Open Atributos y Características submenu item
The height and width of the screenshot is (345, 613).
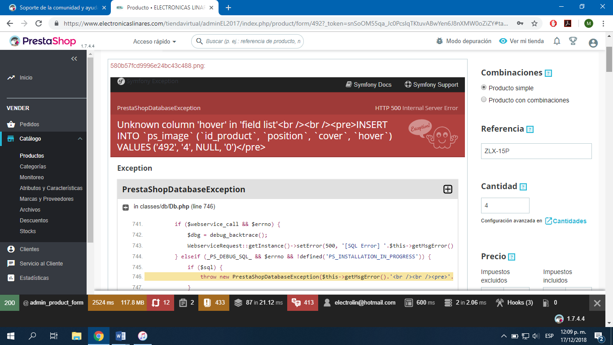[x=51, y=188]
